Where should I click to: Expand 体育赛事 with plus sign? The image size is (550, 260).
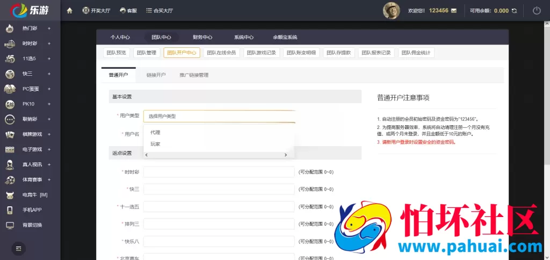tap(49, 179)
